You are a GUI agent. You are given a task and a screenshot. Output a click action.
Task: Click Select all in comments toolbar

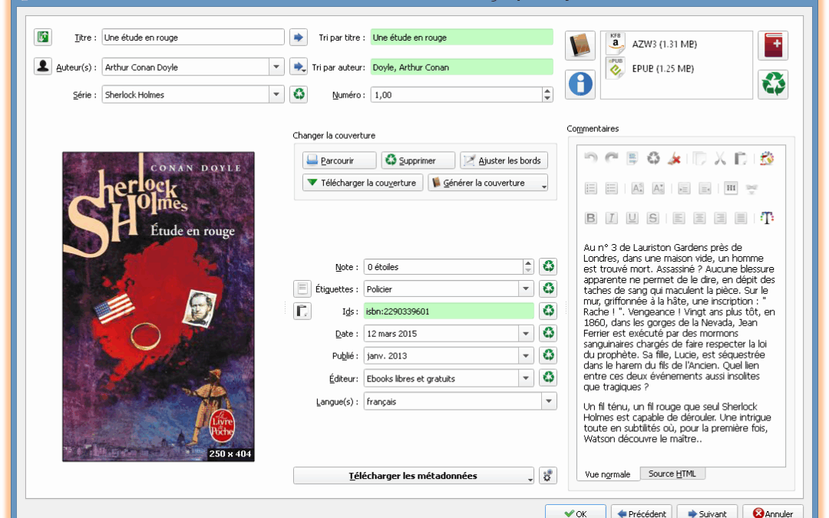[x=632, y=158]
